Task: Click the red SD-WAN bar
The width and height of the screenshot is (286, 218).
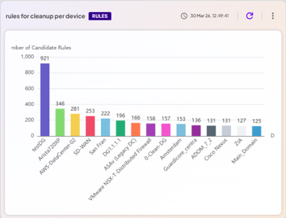Action: (90, 126)
